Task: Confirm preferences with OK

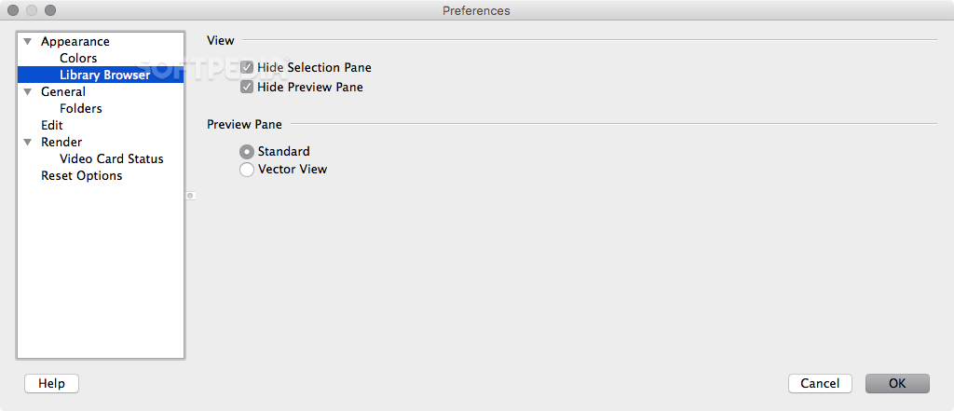Action: pyautogui.click(x=897, y=384)
